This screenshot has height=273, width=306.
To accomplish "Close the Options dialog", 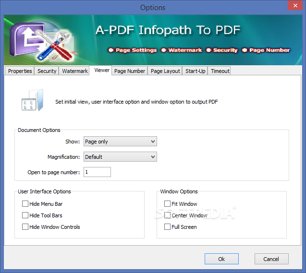I will point(295,5).
